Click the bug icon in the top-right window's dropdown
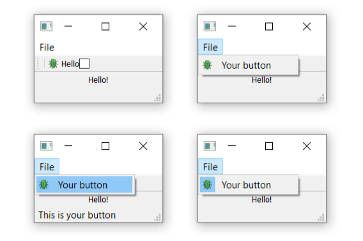This screenshot has width=363, height=241. pos(207,65)
